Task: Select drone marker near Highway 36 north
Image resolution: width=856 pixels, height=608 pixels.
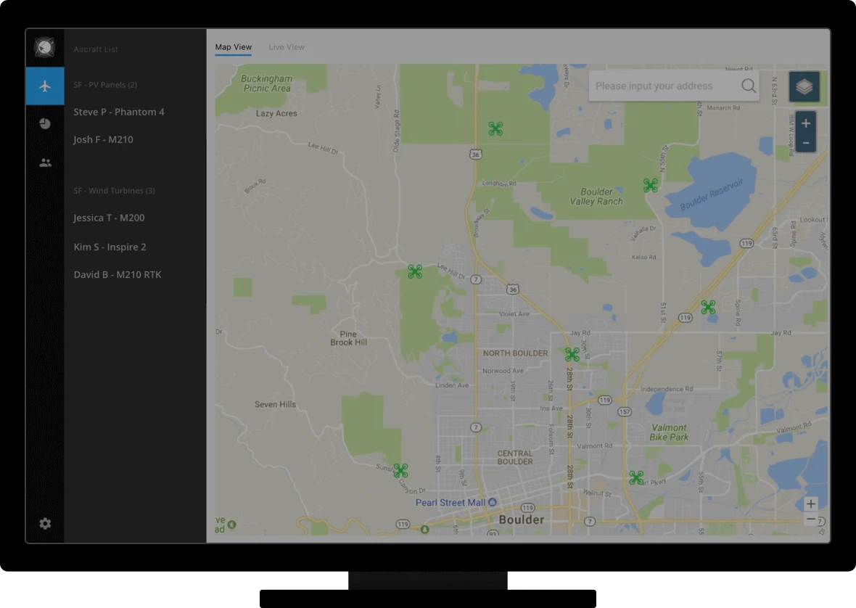Action: click(495, 129)
